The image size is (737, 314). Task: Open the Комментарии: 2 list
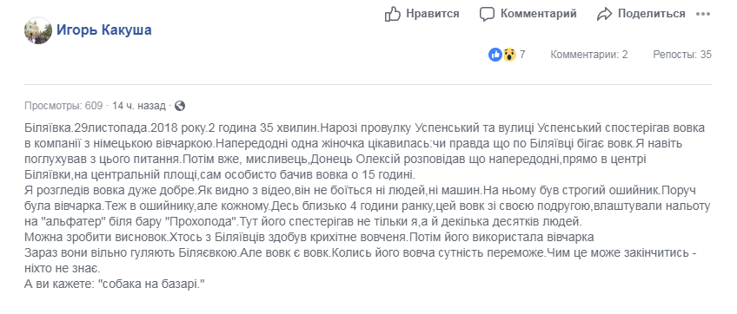589,55
